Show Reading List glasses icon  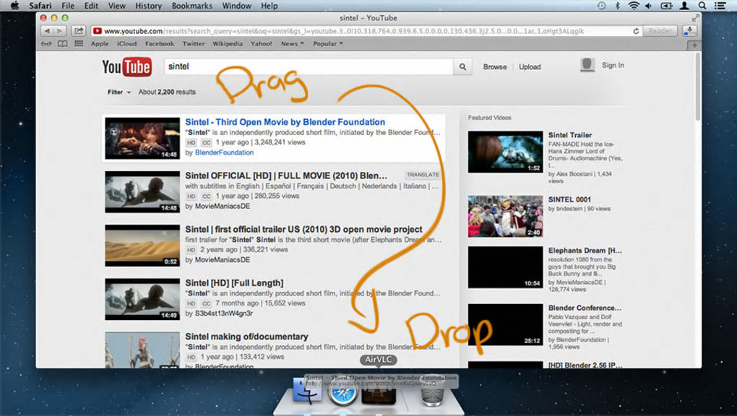[46, 44]
